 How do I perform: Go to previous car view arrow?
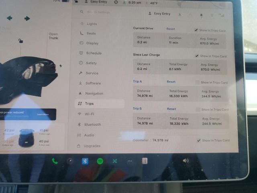point(9,18)
